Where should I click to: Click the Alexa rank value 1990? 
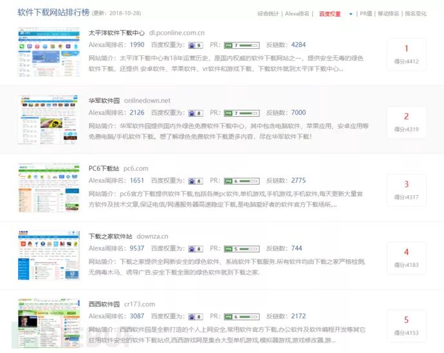tap(137, 45)
